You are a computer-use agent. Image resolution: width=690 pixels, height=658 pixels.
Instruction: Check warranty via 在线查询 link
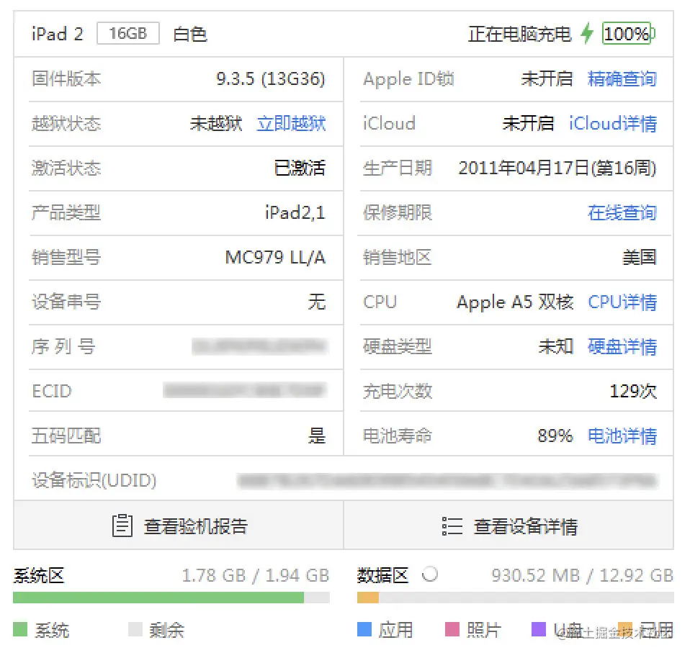pyautogui.click(x=622, y=213)
